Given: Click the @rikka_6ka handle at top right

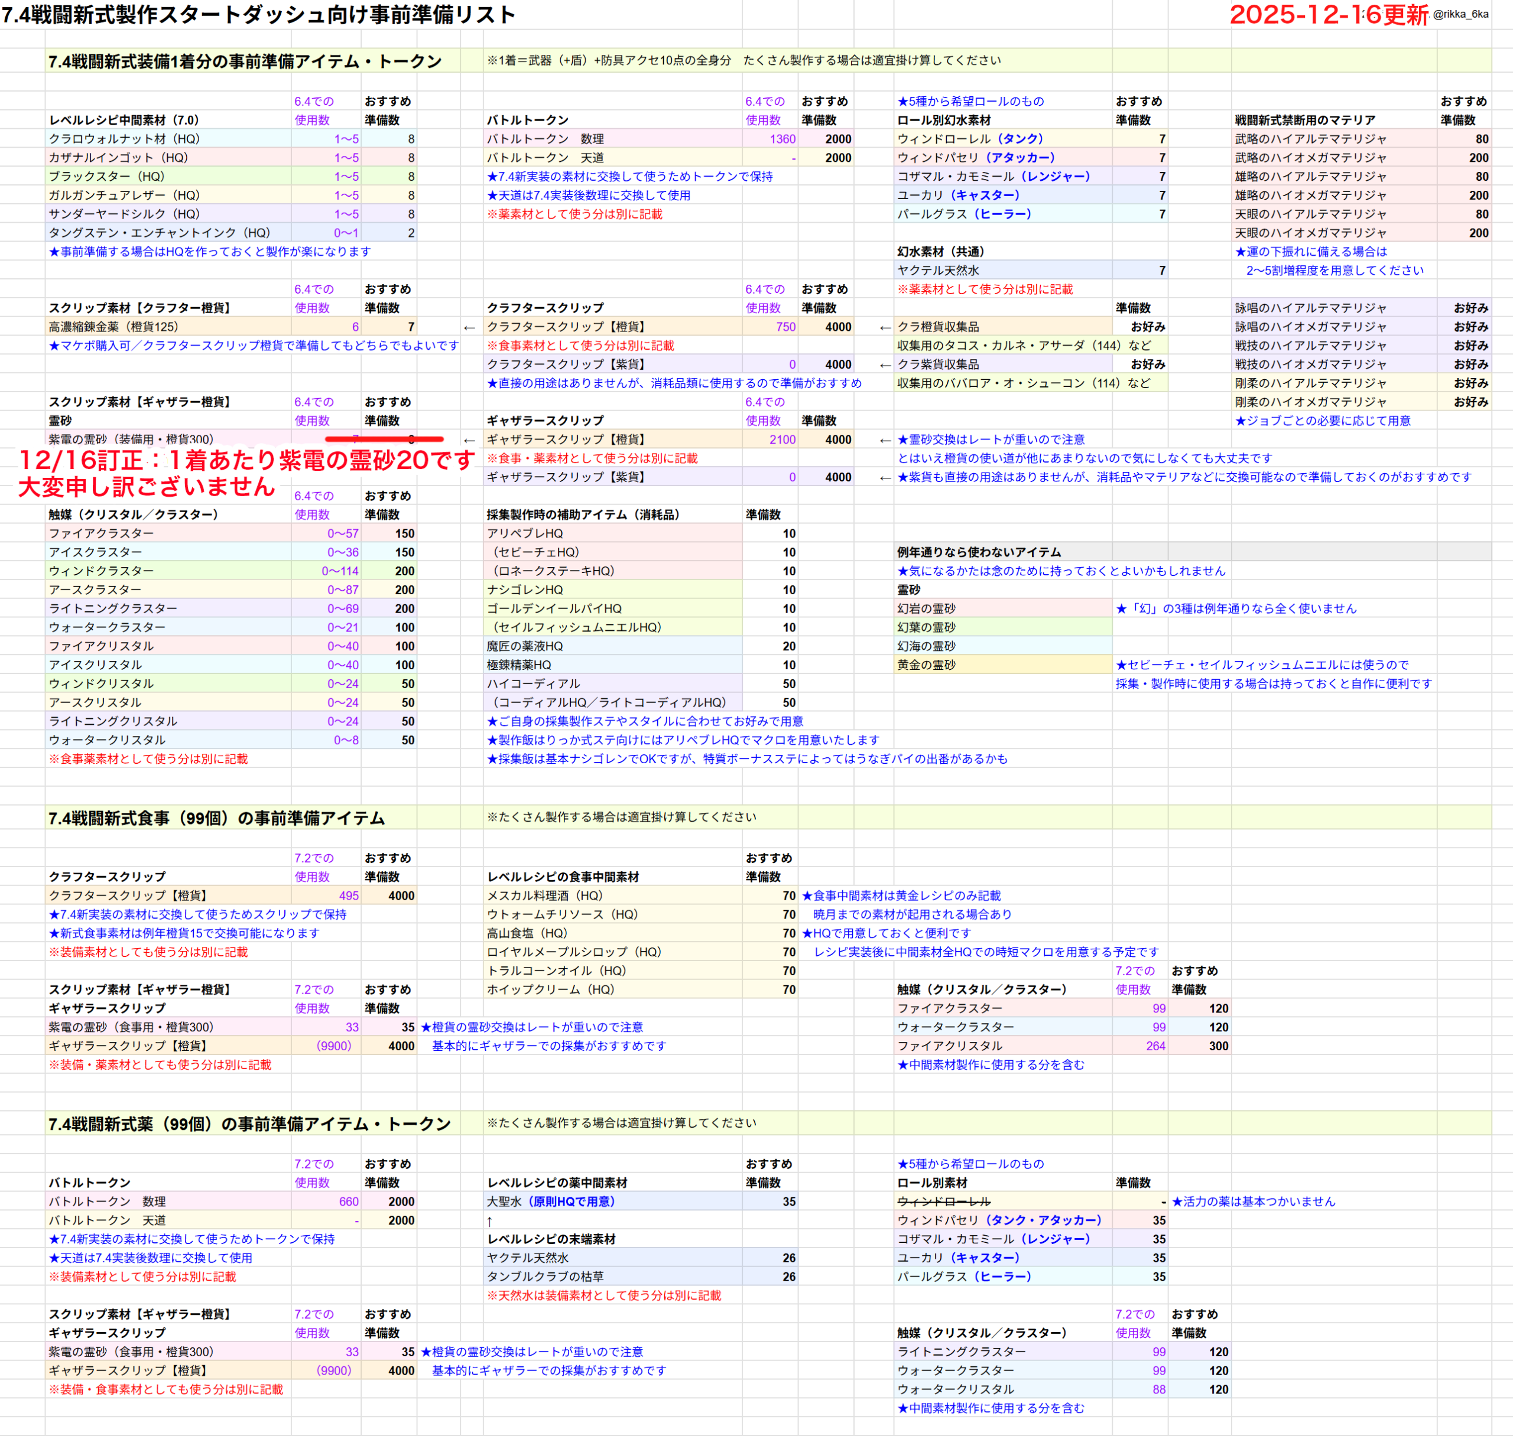Looking at the screenshot, I should click(x=1460, y=15).
